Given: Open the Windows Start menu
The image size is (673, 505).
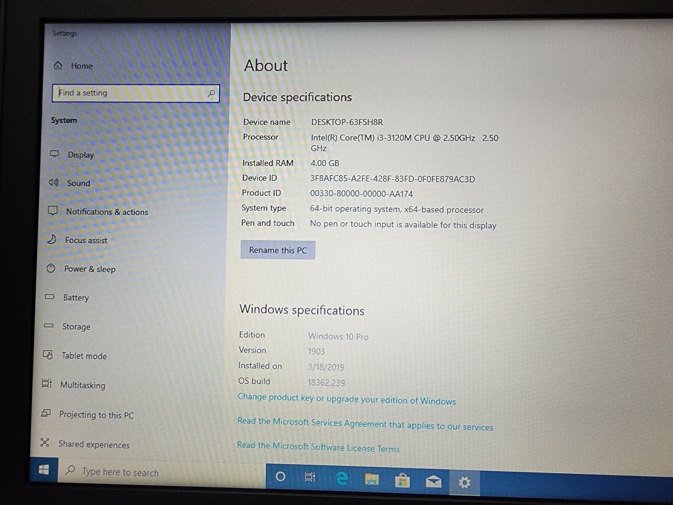Looking at the screenshot, I should 44,470.
